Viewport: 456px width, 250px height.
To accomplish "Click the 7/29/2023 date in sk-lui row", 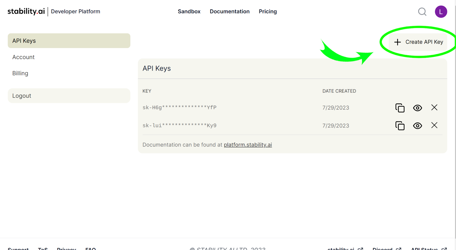I will (336, 126).
